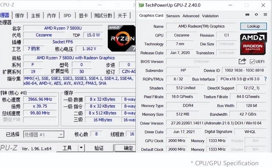Click the GPU-Z title bar app icon
The image size is (272, 167).
[142, 6]
